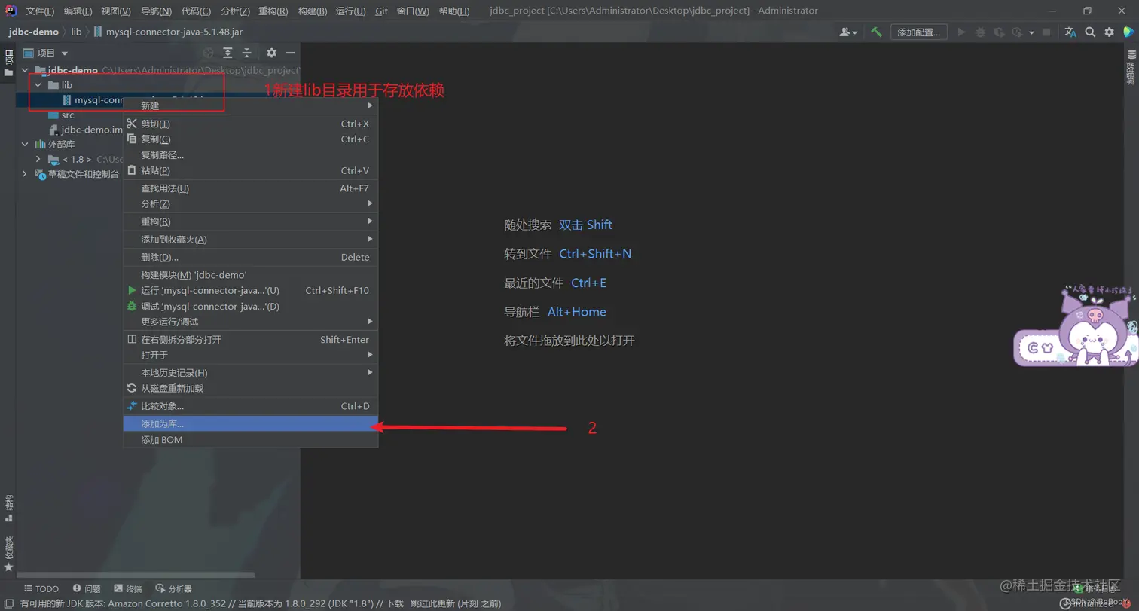Open 添加到收藏夹(A) submenu
1139x611 pixels.
coord(250,239)
